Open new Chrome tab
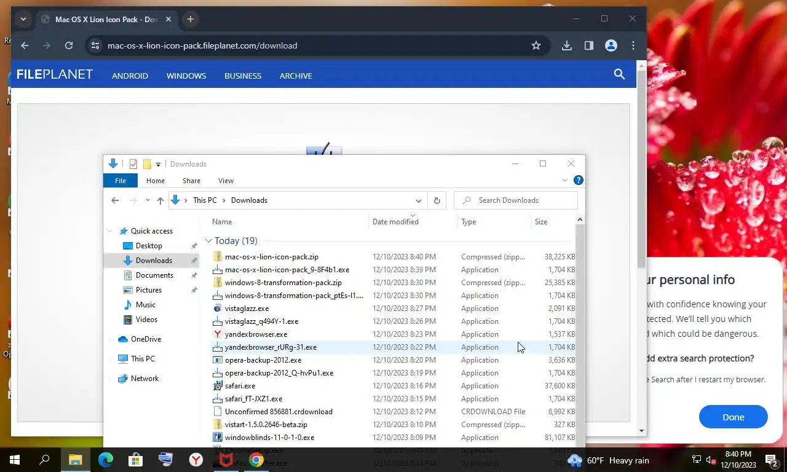This screenshot has width=787, height=472. pyautogui.click(x=191, y=19)
